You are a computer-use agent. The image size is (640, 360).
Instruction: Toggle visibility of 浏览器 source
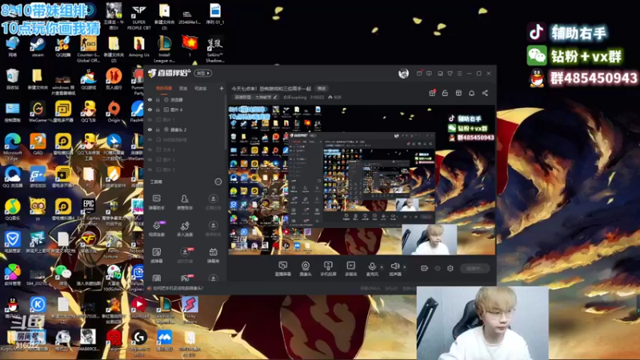(x=150, y=99)
